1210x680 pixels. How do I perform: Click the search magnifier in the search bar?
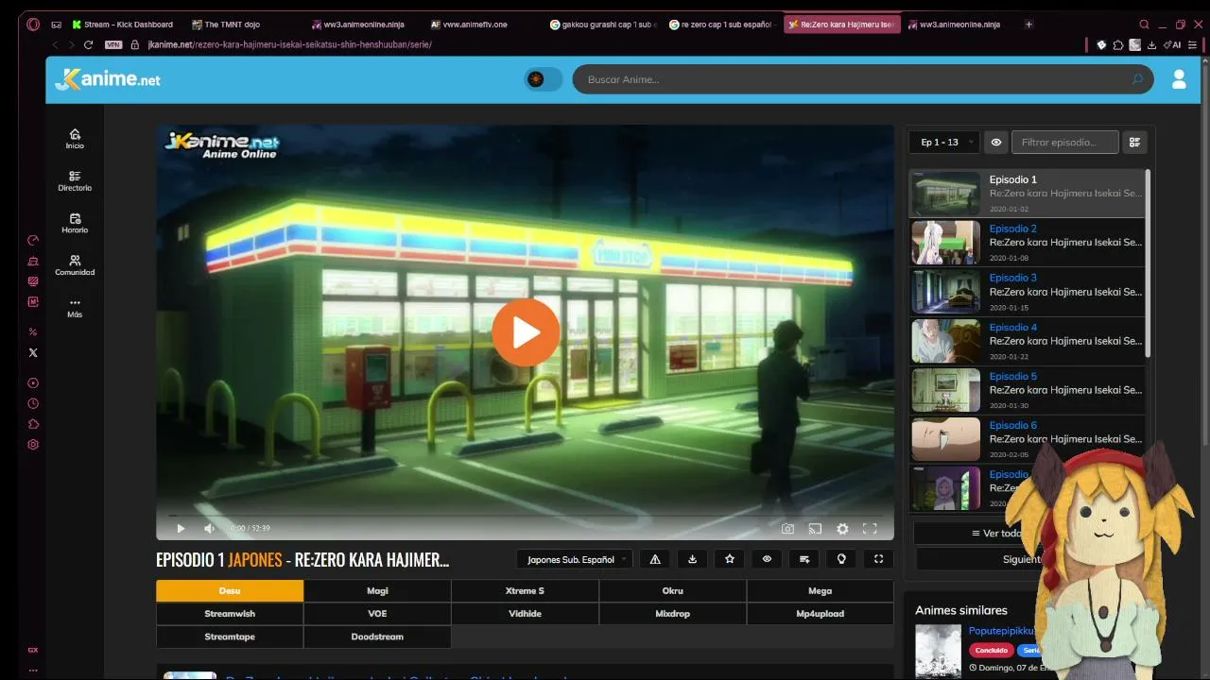point(1137,79)
